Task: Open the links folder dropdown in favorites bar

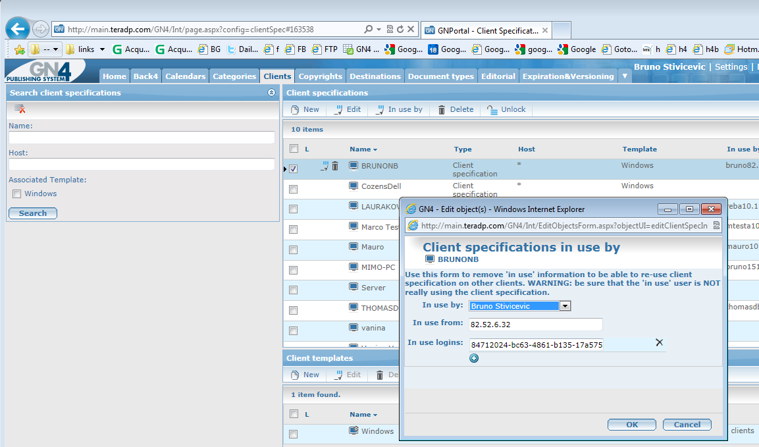Action: coord(102,49)
